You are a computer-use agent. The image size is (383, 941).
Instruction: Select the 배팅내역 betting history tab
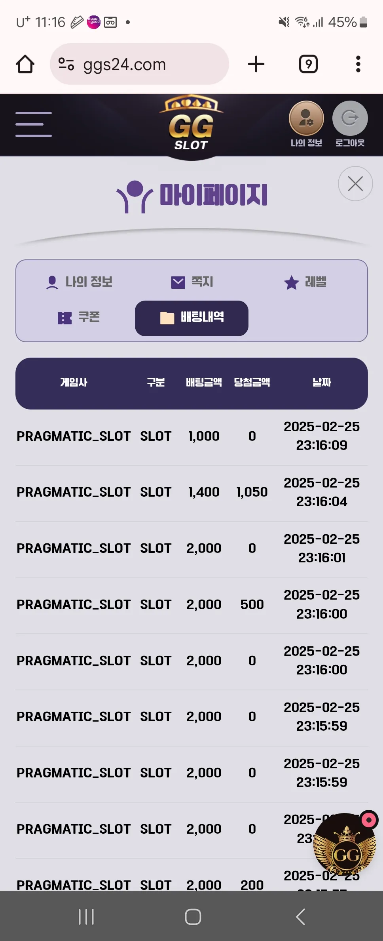tap(191, 318)
